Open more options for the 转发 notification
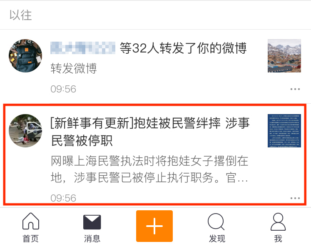This screenshot has height=244, width=311. point(295,89)
